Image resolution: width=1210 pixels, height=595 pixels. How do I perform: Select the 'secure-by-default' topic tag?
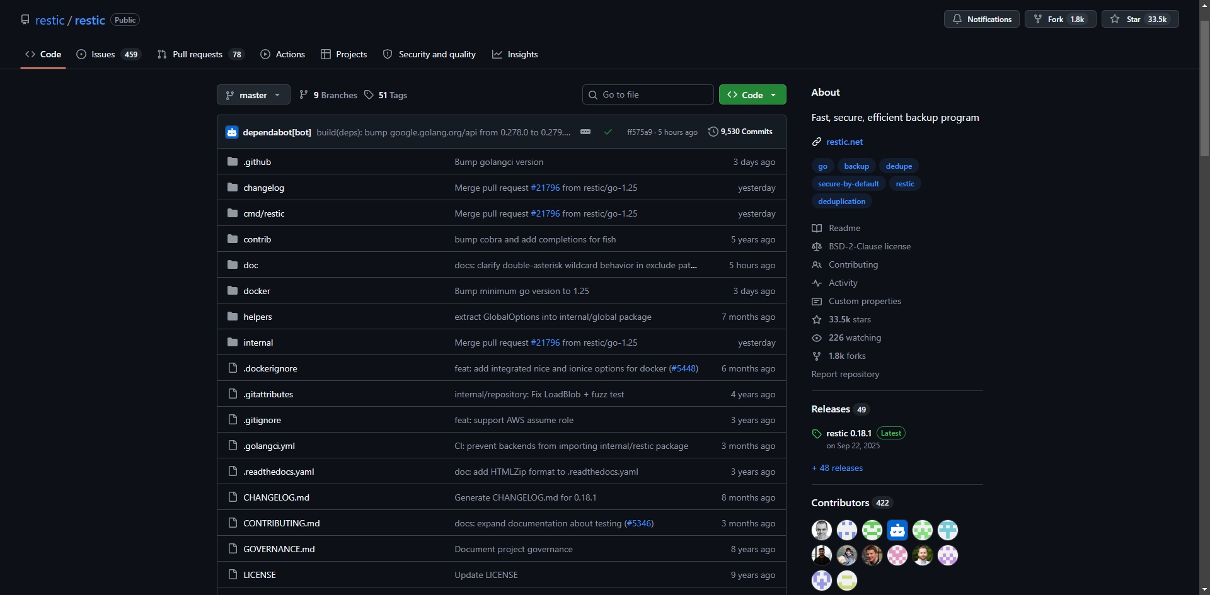click(848, 184)
